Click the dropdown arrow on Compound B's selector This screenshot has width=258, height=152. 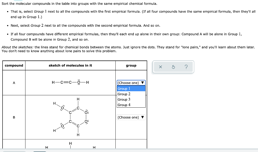pyautogui.click(x=143, y=117)
